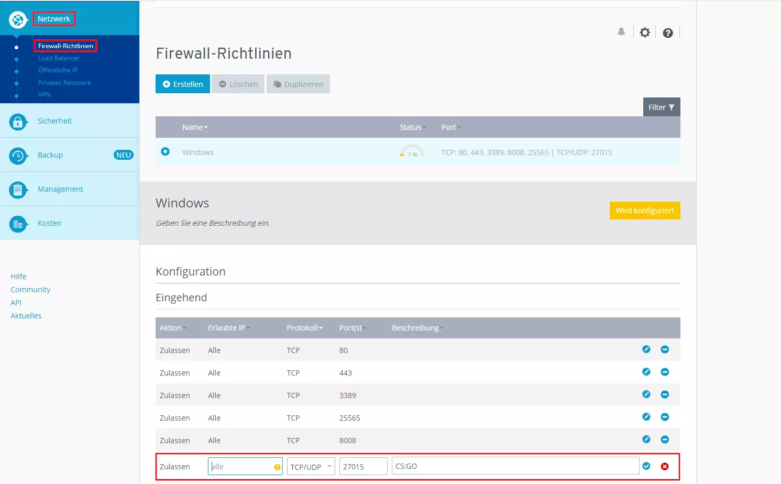Click the Kosten coins icon
781x484 pixels.
(x=18, y=224)
